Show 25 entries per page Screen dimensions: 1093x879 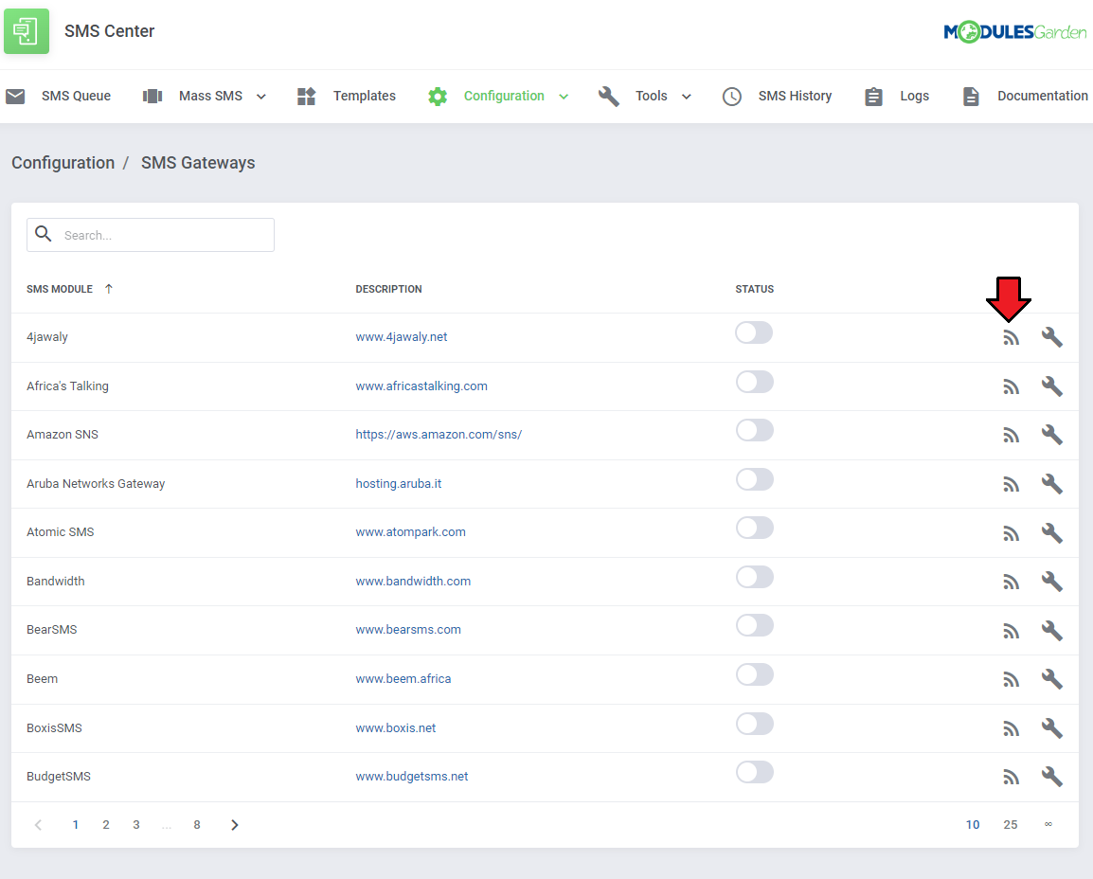click(x=1010, y=825)
